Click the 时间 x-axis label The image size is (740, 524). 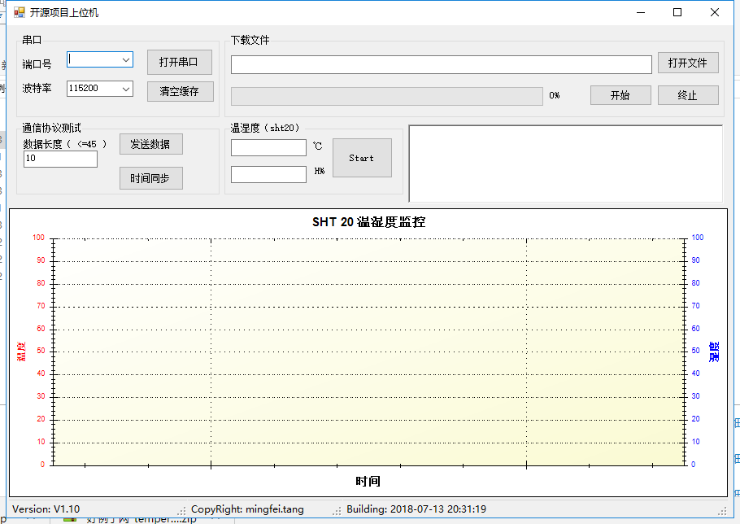click(x=368, y=481)
